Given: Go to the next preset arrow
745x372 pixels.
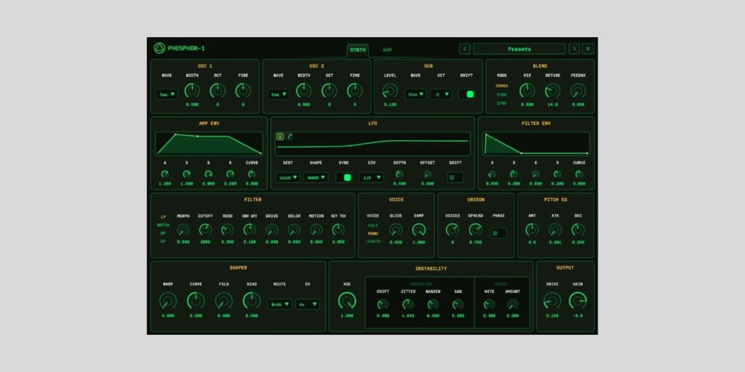Looking at the screenshot, I should (574, 49).
